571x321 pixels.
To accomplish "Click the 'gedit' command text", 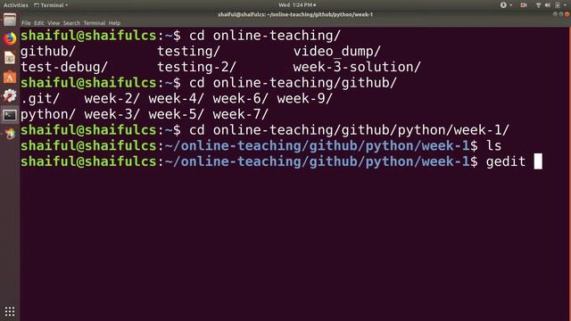I will [x=506, y=161].
